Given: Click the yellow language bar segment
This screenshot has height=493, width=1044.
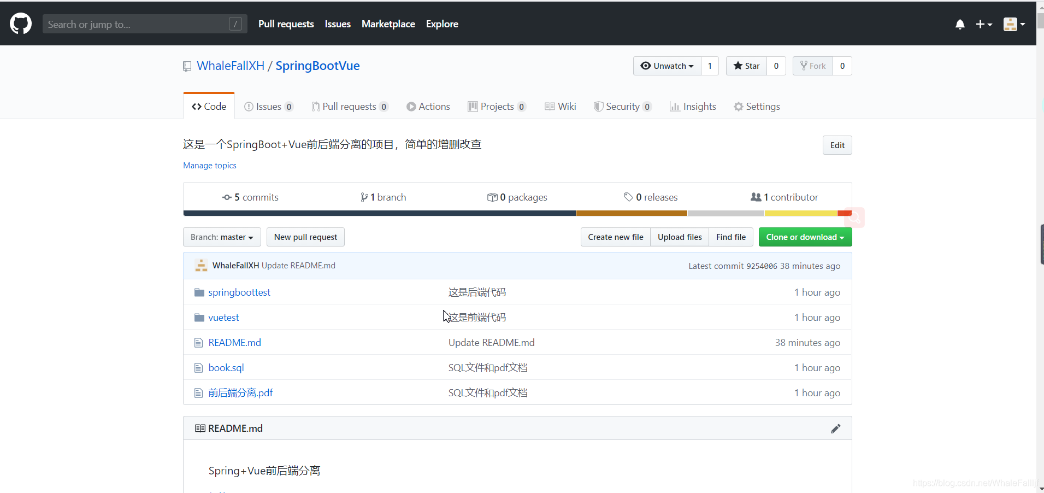Looking at the screenshot, I should click(800, 213).
